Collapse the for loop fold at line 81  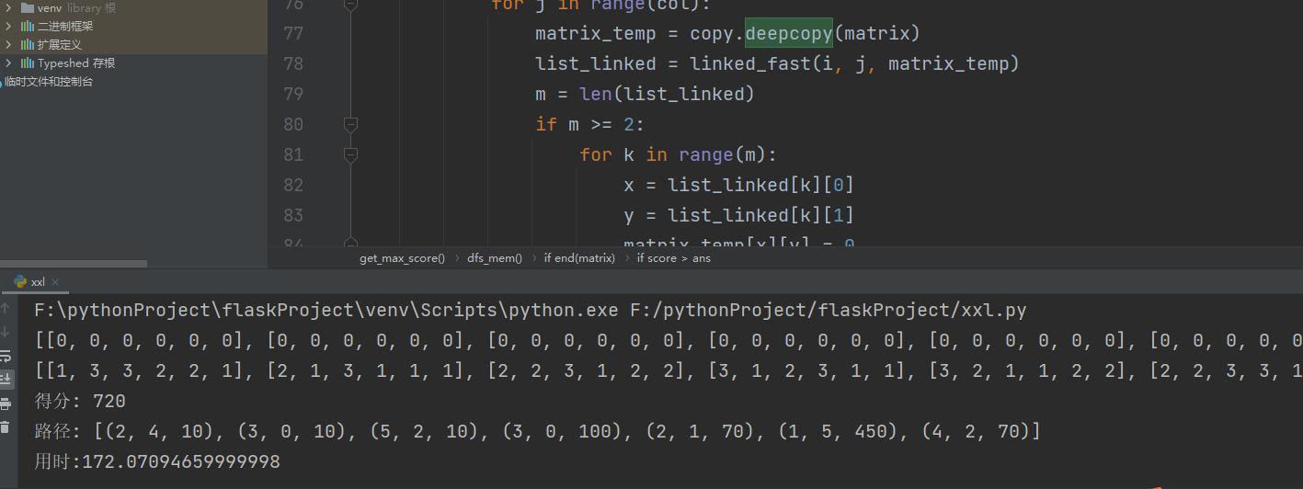click(349, 154)
